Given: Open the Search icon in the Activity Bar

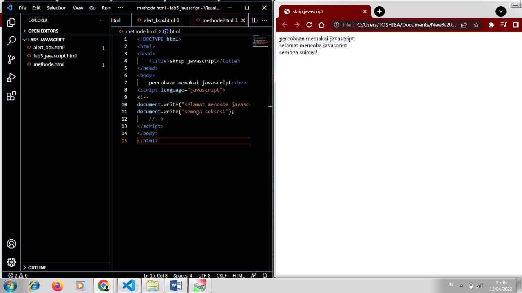Looking at the screenshot, I should pyautogui.click(x=11, y=40).
